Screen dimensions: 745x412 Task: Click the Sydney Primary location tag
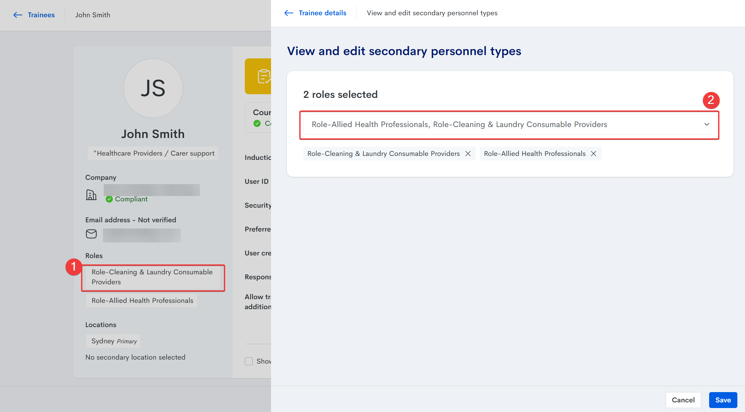tap(113, 341)
